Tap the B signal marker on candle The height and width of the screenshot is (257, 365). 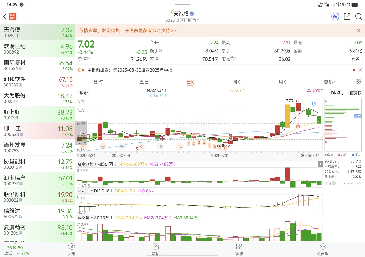click(x=298, y=126)
